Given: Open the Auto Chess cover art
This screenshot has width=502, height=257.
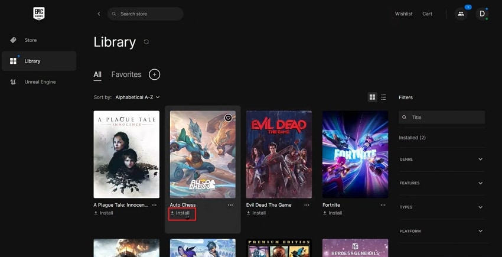Looking at the screenshot, I should (203, 154).
